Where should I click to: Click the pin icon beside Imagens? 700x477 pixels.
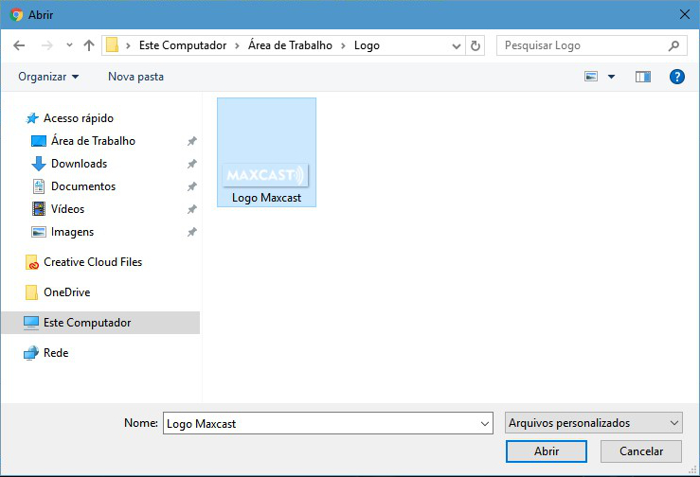(192, 232)
